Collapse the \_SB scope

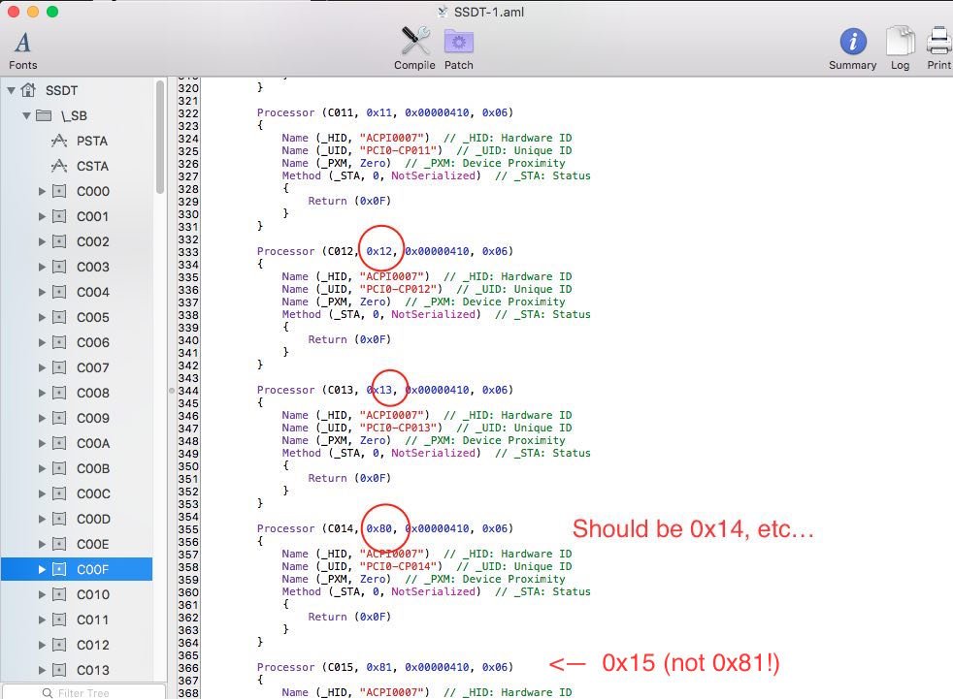click(26, 115)
